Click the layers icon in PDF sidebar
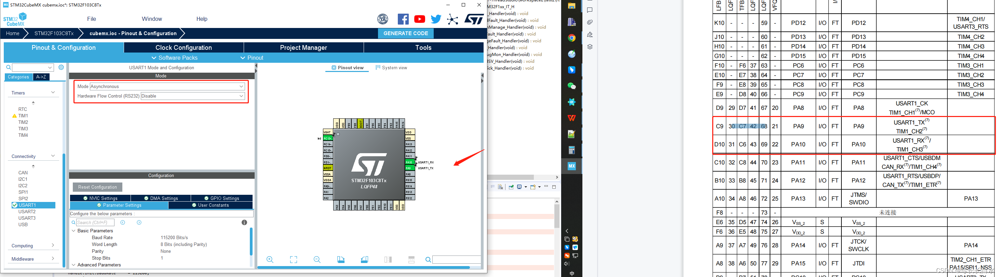This screenshot has height=277, width=1000. (x=590, y=47)
